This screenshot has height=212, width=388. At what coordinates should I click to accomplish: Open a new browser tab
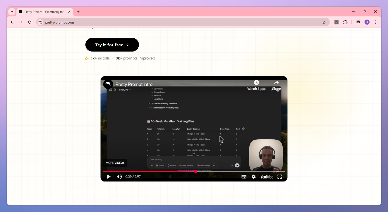pos(78,12)
